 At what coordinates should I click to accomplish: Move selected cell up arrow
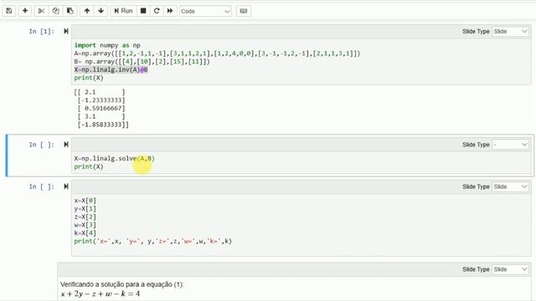tap(87, 11)
